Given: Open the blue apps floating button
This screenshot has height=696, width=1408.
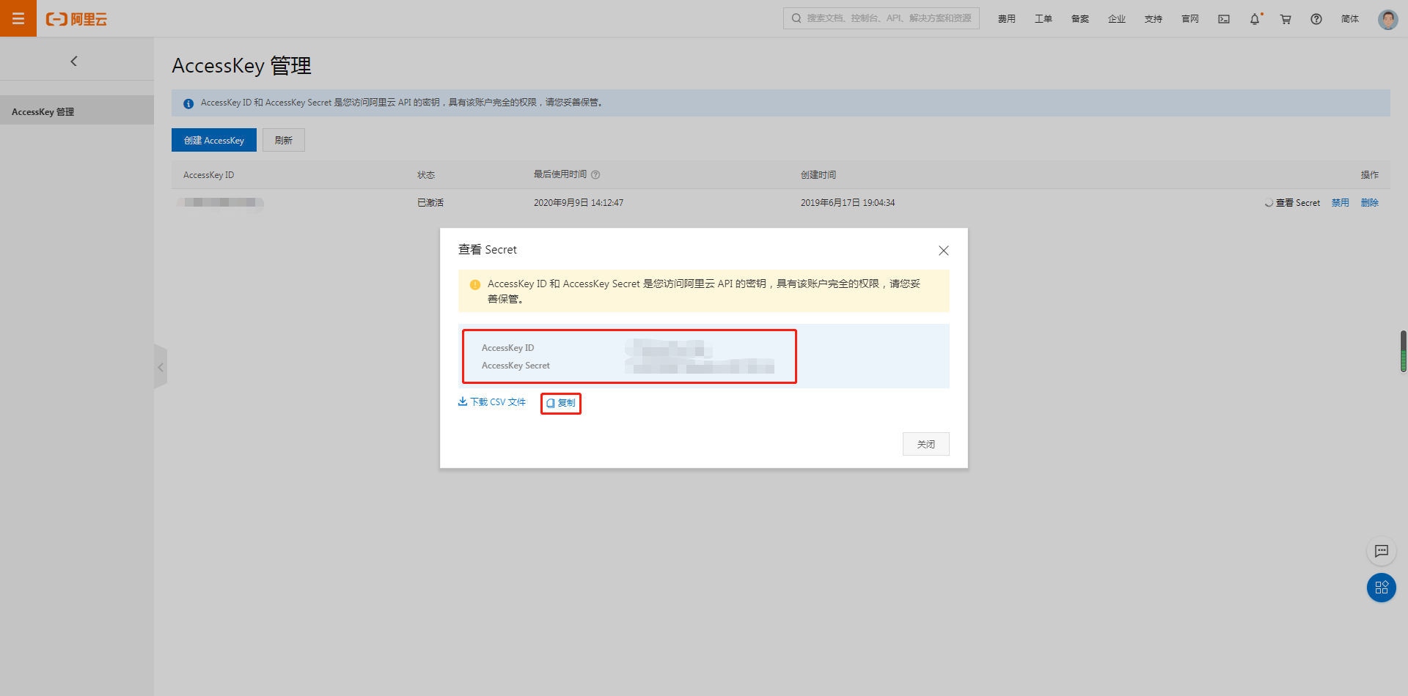Looking at the screenshot, I should point(1382,588).
